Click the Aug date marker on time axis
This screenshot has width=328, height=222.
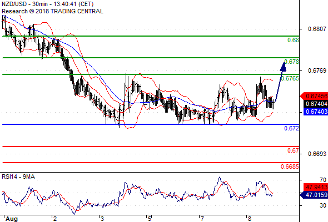12,219
